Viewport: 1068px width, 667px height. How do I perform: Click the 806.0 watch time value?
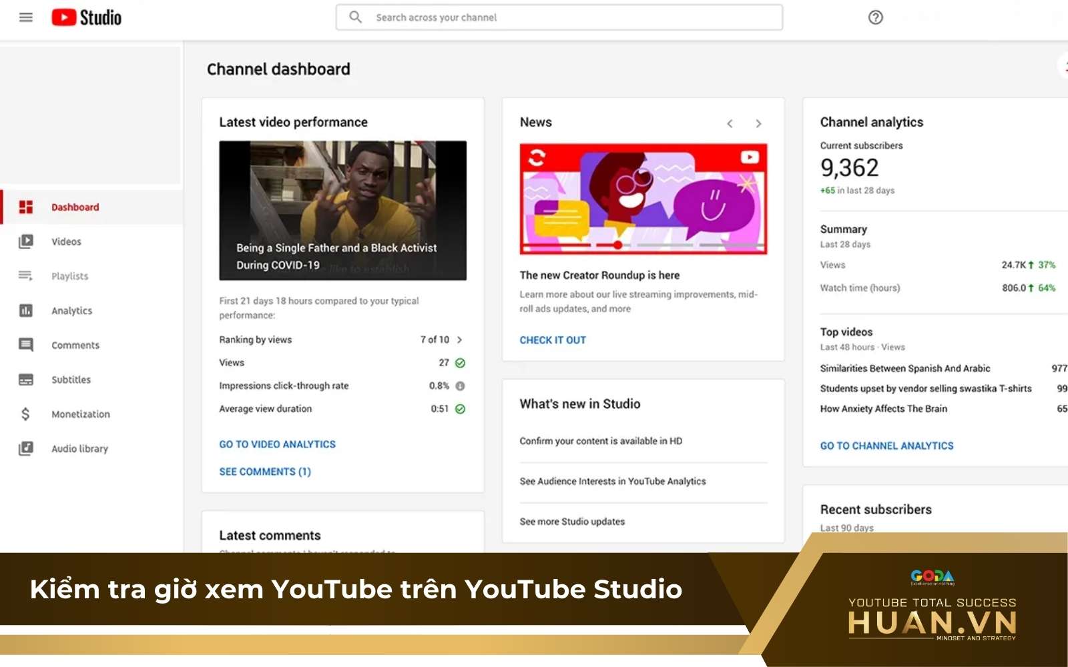[x=1013, y=288]
